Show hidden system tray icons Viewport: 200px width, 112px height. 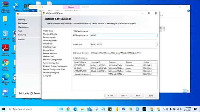coord(164,109)
